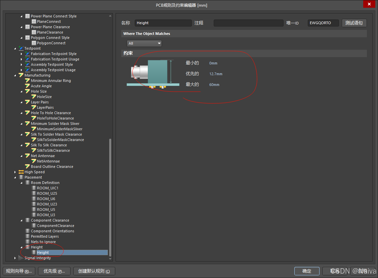
Task: Collapse the Component Clearance node
Action: [x=21, y=221]
